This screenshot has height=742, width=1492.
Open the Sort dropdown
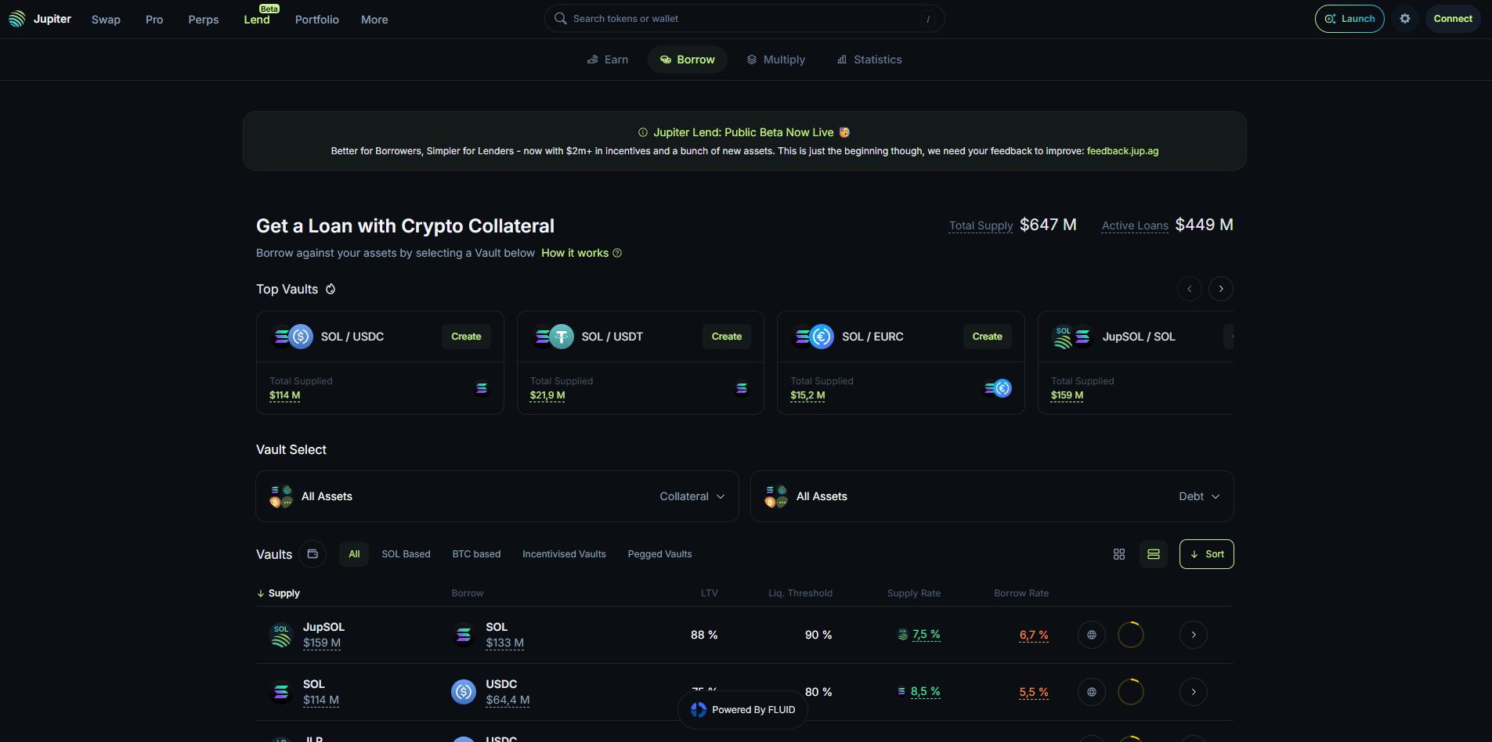click(x=1206, y=554)
